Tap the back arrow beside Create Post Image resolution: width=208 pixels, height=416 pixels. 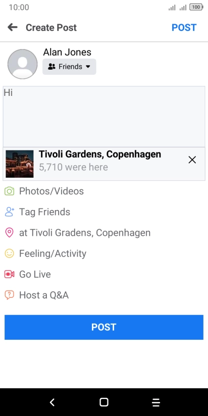click(13, 27)
